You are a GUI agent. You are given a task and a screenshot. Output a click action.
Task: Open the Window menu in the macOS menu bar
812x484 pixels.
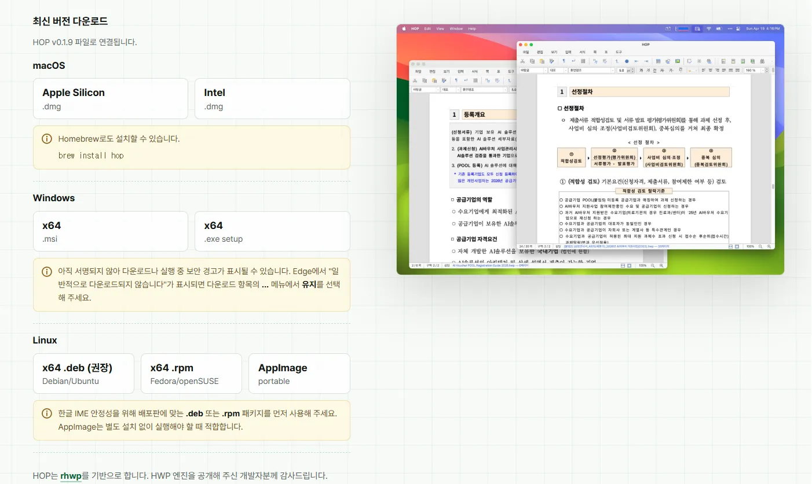pyautogui.click(x=458, y=28)
